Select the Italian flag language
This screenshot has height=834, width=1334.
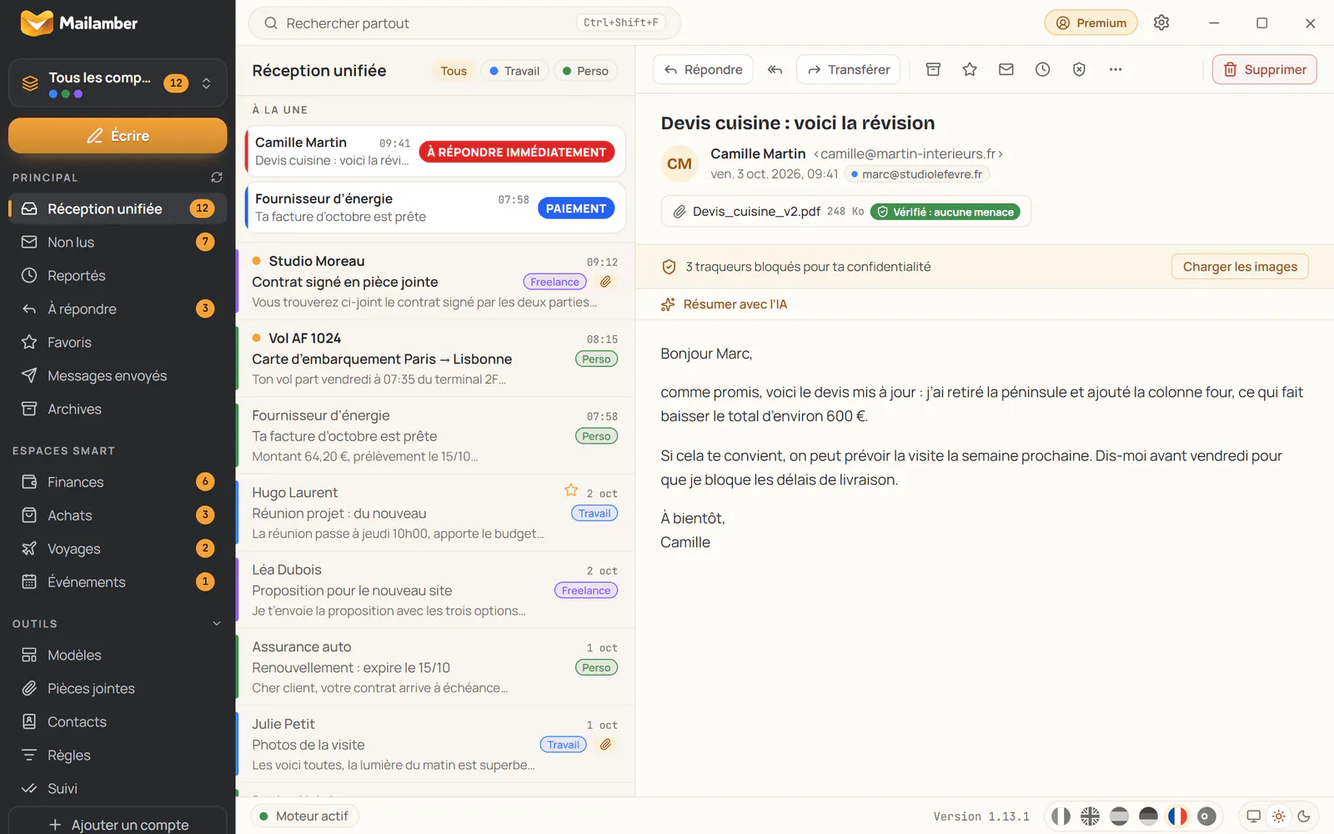pyautogui.click(x=1061, y=816)
